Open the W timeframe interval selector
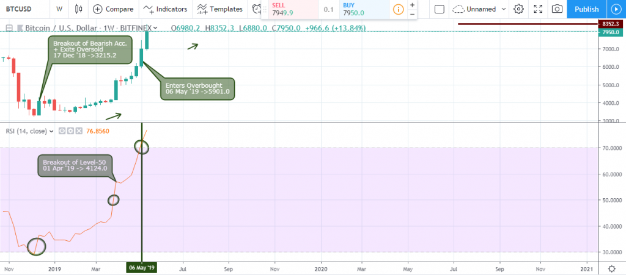Screen dimensions: 626x275 [x=59, y=9]
